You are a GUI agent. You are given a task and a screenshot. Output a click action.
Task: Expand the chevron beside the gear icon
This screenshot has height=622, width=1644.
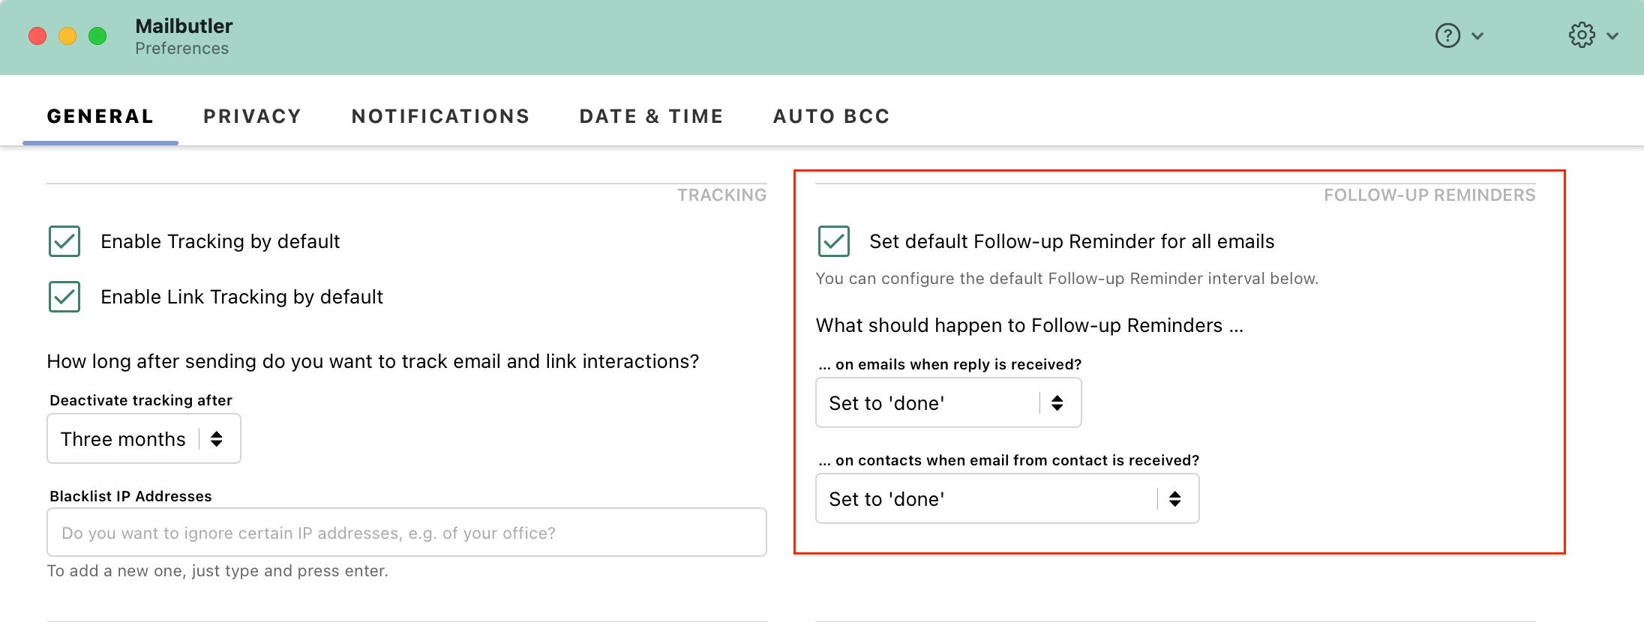coord(1612,36)
